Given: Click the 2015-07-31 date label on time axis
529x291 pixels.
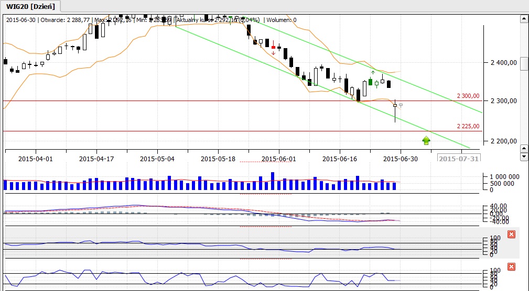Looking at the screenshot, I should [458, 158].
